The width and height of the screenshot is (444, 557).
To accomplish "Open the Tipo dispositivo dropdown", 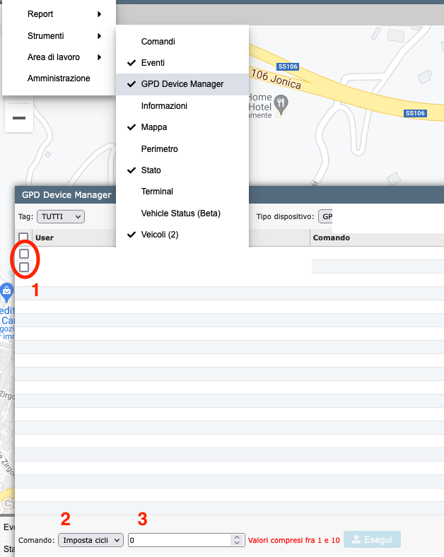I will [x=327, y=216].
